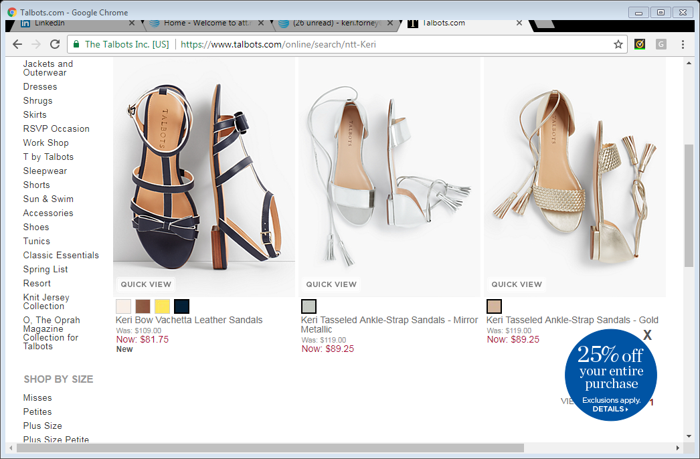Image resolution: width=700 pixels, height=459 pixels.
Task: Open Quick View for Gold tasseled sandals
Action: click(x=517, y=284)
